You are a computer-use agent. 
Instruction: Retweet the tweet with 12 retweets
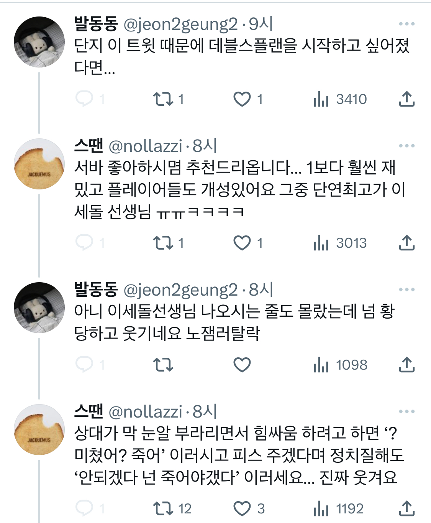coord(163,508)
